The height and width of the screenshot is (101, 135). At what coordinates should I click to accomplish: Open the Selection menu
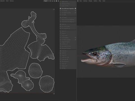2,1
